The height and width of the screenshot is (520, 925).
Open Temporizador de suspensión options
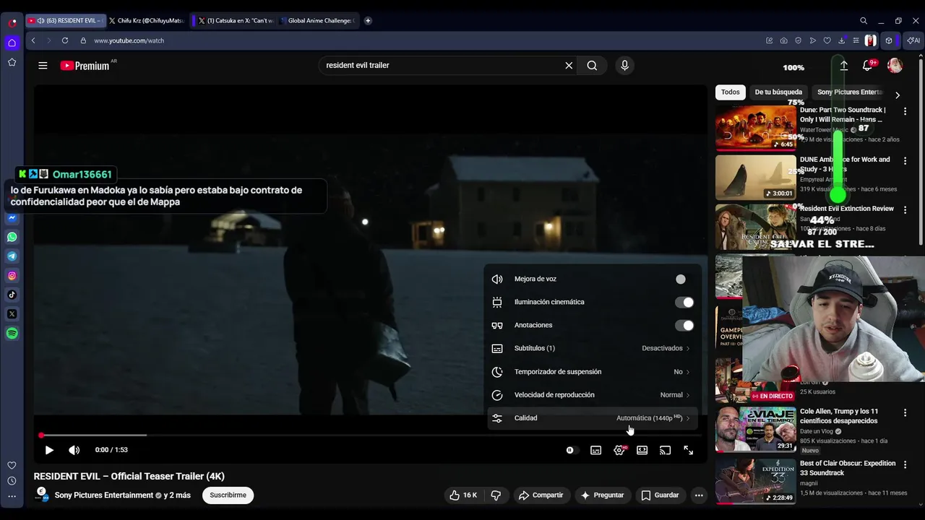(593, 371)
